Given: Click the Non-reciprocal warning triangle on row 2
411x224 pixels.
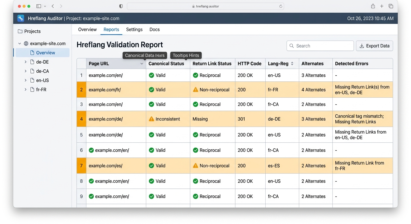Looking at the screenshot, I should tap(196, 90).
